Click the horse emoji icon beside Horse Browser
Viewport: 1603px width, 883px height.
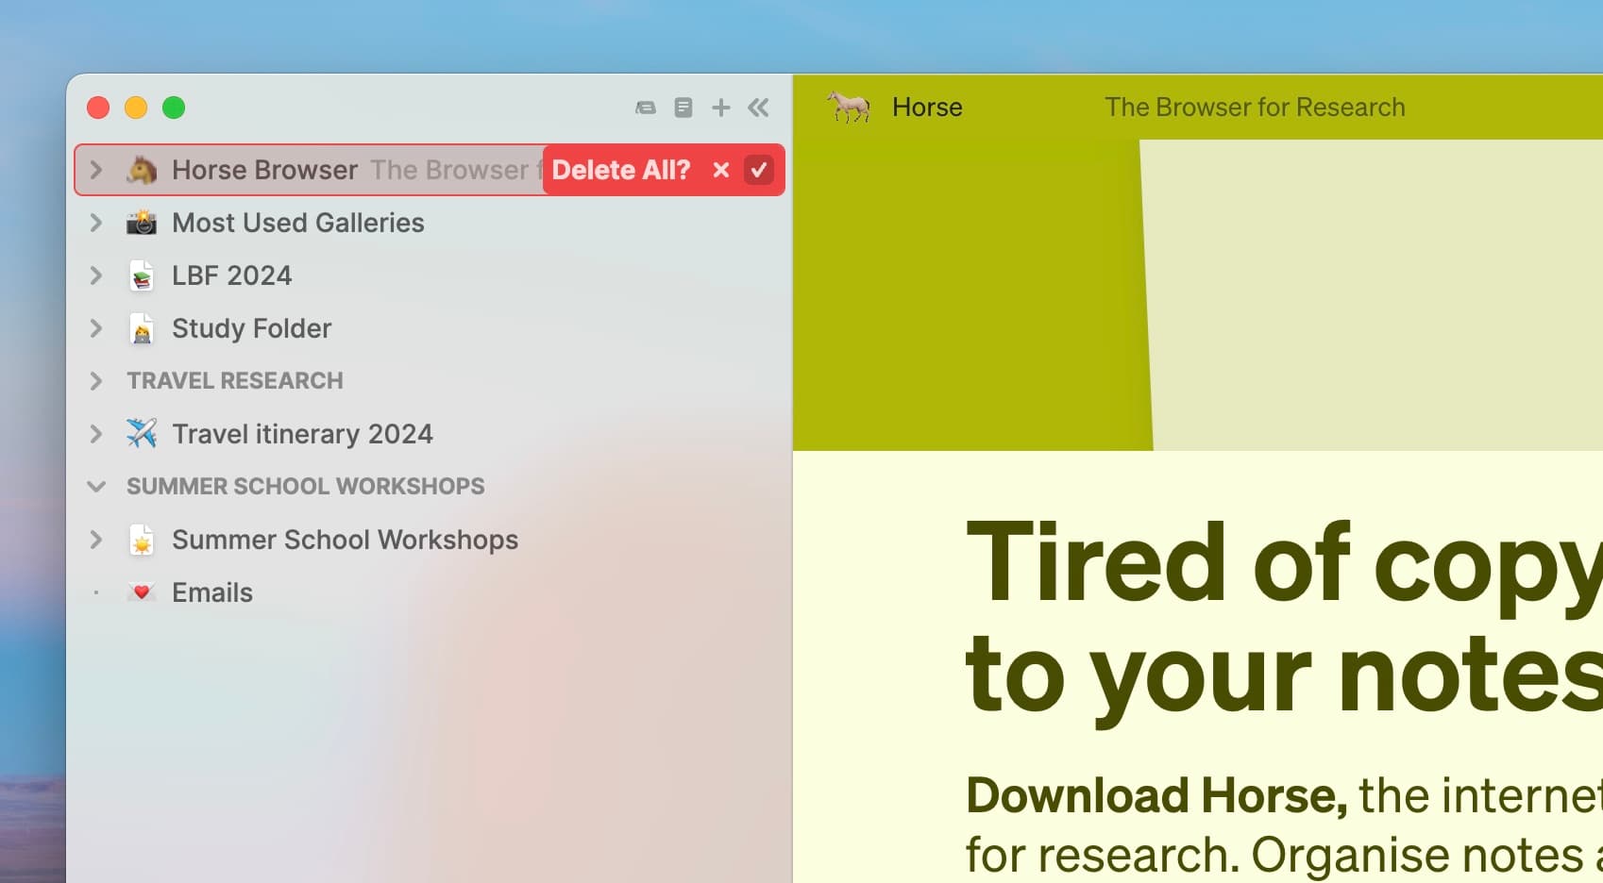click(x=141, y=170)
